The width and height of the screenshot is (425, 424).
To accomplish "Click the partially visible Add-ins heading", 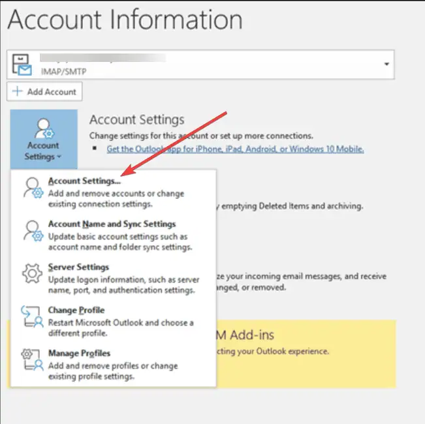I will tap(245, 335).
